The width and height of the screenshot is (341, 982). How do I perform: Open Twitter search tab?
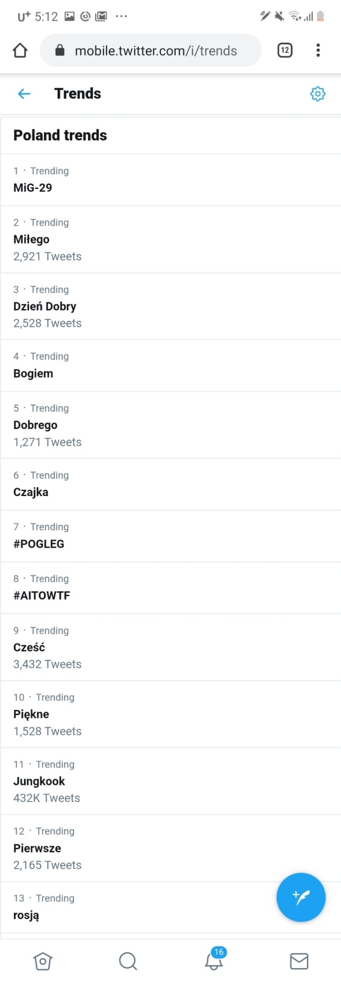(x=128, y=961)
